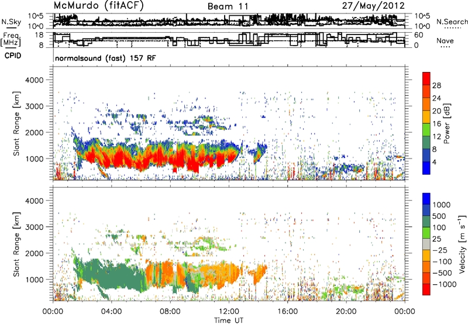Image resolution: width=468 pixels, height=324 pixels.
Task: Click the "-1000" label on Velocity colorbar
Action: click(x=445, y=284)
